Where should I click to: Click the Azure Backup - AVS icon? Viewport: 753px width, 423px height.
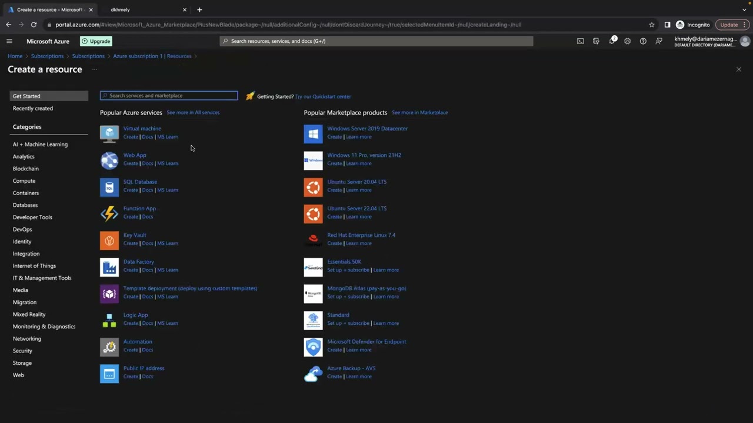click(313, 373)
